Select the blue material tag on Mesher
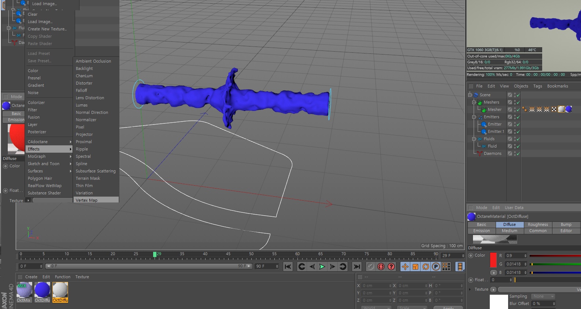The image size is (581, 309). tap(569, 109)
